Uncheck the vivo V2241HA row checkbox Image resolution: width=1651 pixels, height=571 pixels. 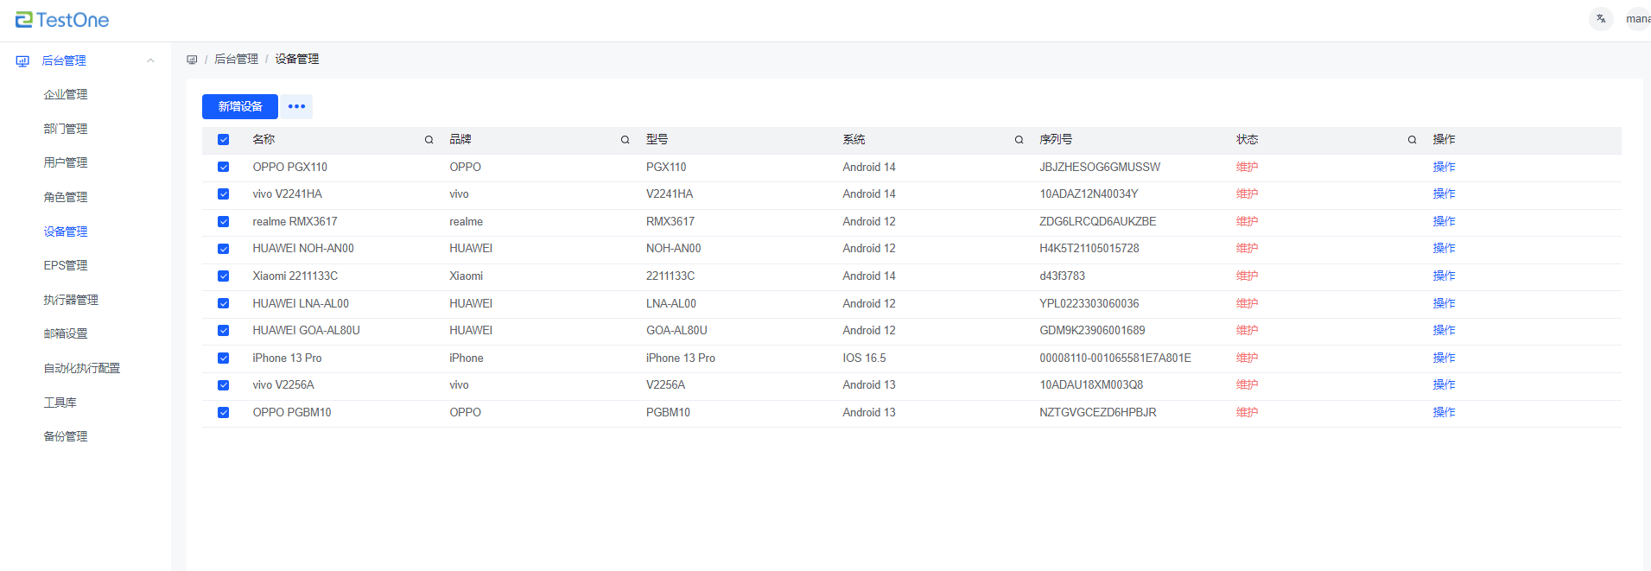[223, 194]
